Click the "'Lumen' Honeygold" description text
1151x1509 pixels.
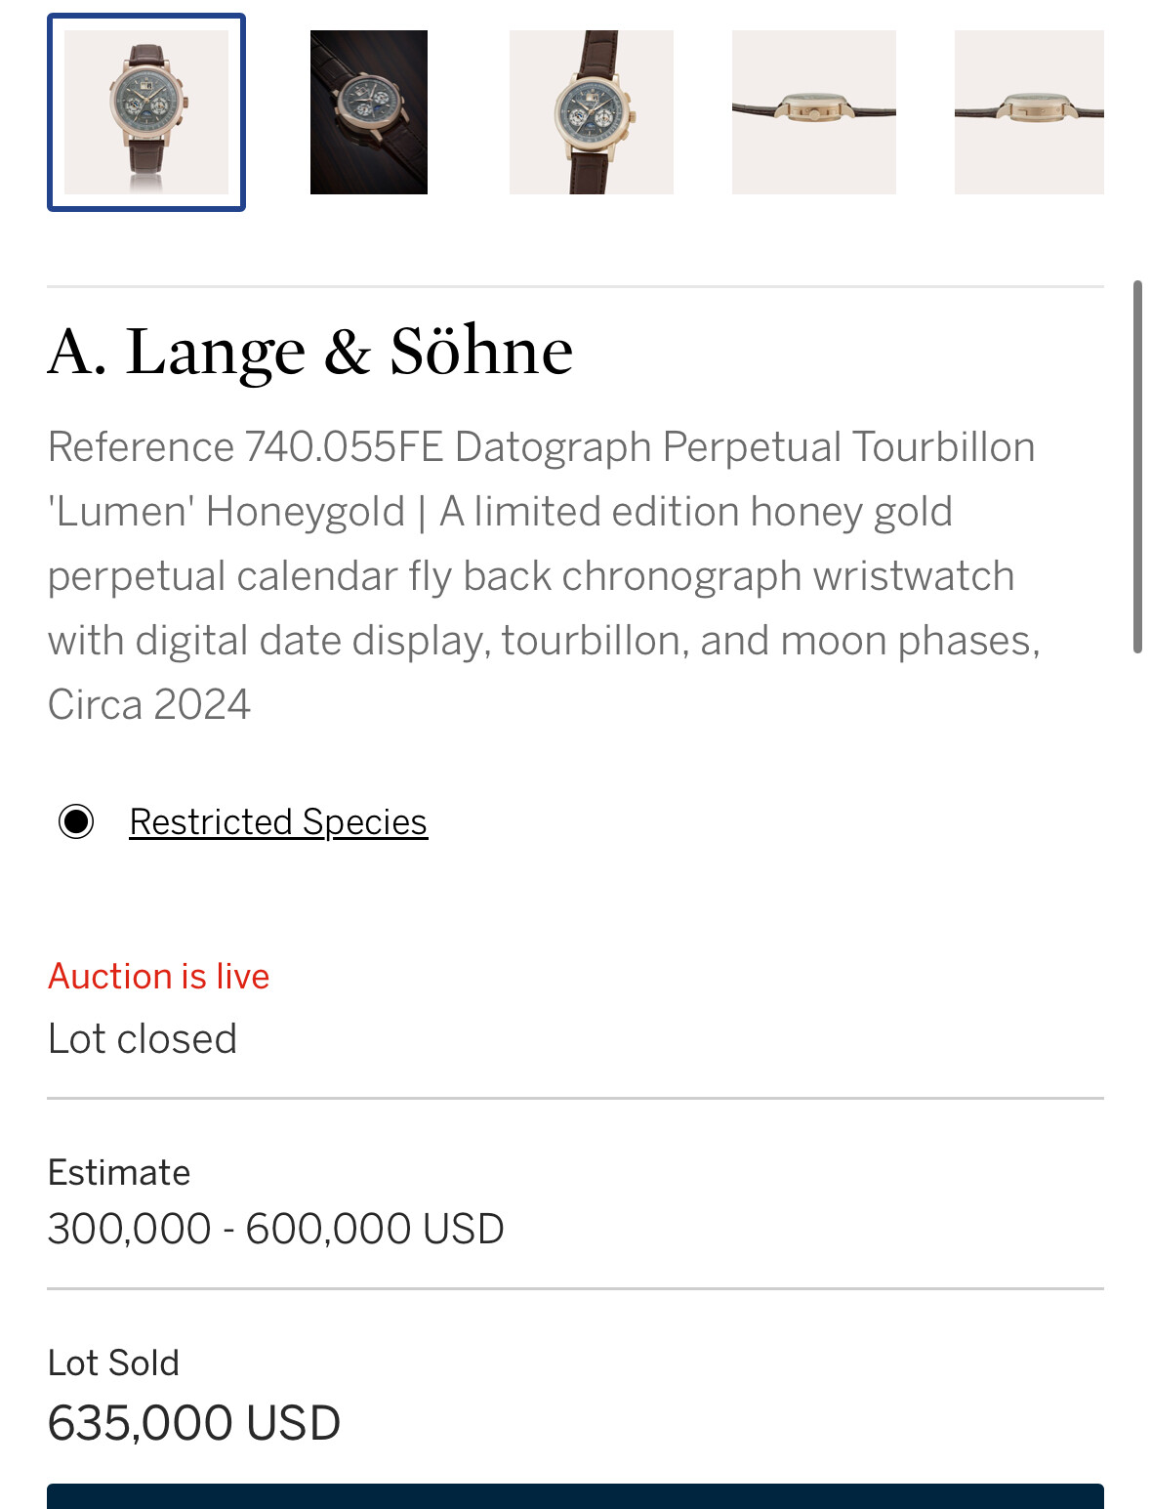pyautogui.click(x=226, y=512)
